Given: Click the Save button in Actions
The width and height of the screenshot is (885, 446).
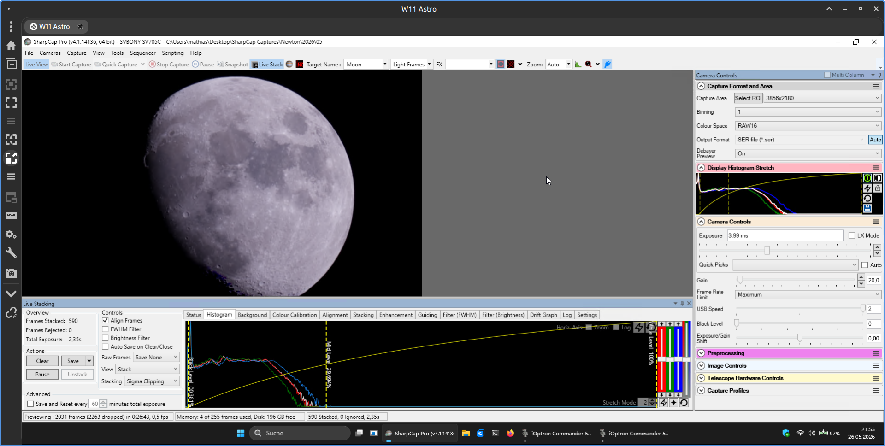Looking at the screenshot, I should pos(73,361).
